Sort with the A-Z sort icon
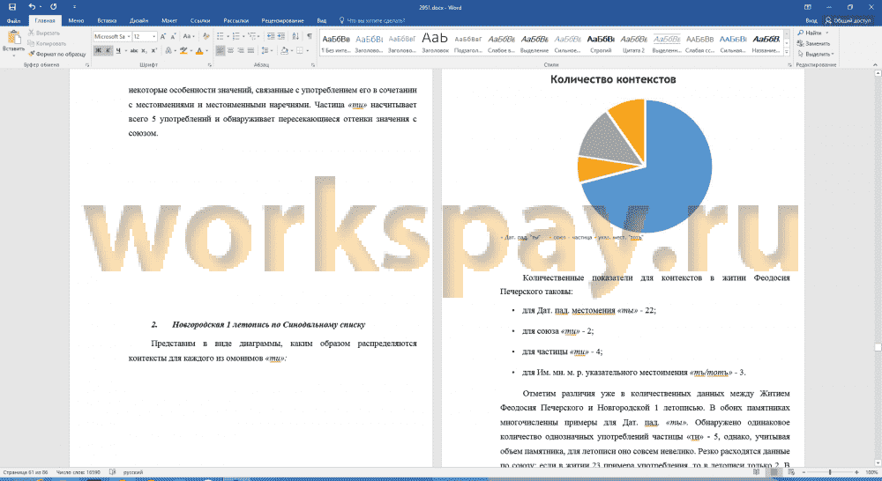Image resolution: width=882 pixels, height=481 pixels. [x=295, y=36]
